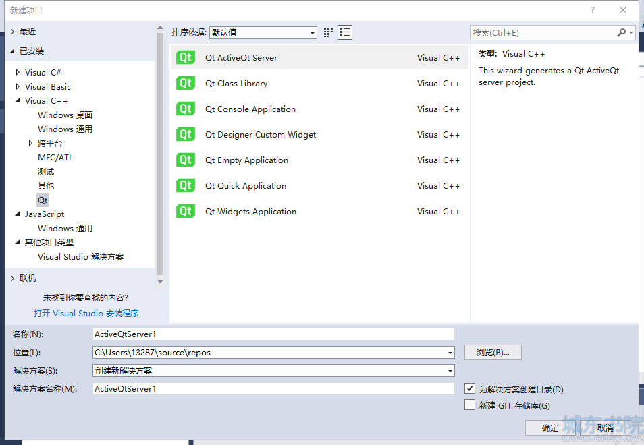Collapse the Visual C++ node
This screenshot has width=644, height=445.
[x=18, y=100]
